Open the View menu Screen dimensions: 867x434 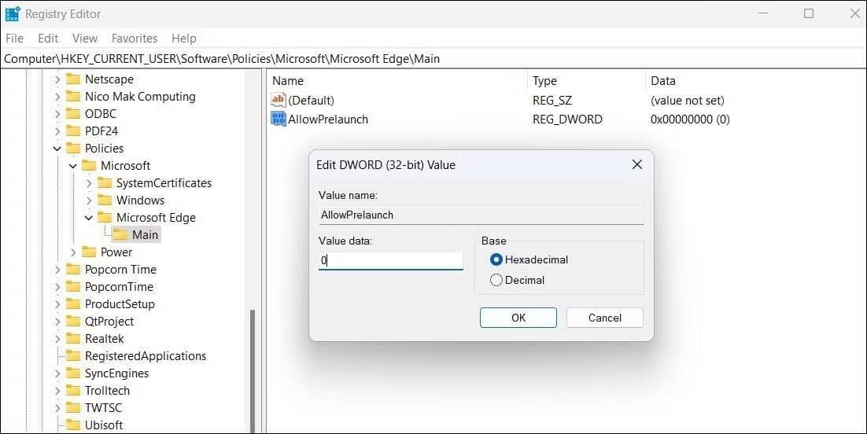click(85, 39)
